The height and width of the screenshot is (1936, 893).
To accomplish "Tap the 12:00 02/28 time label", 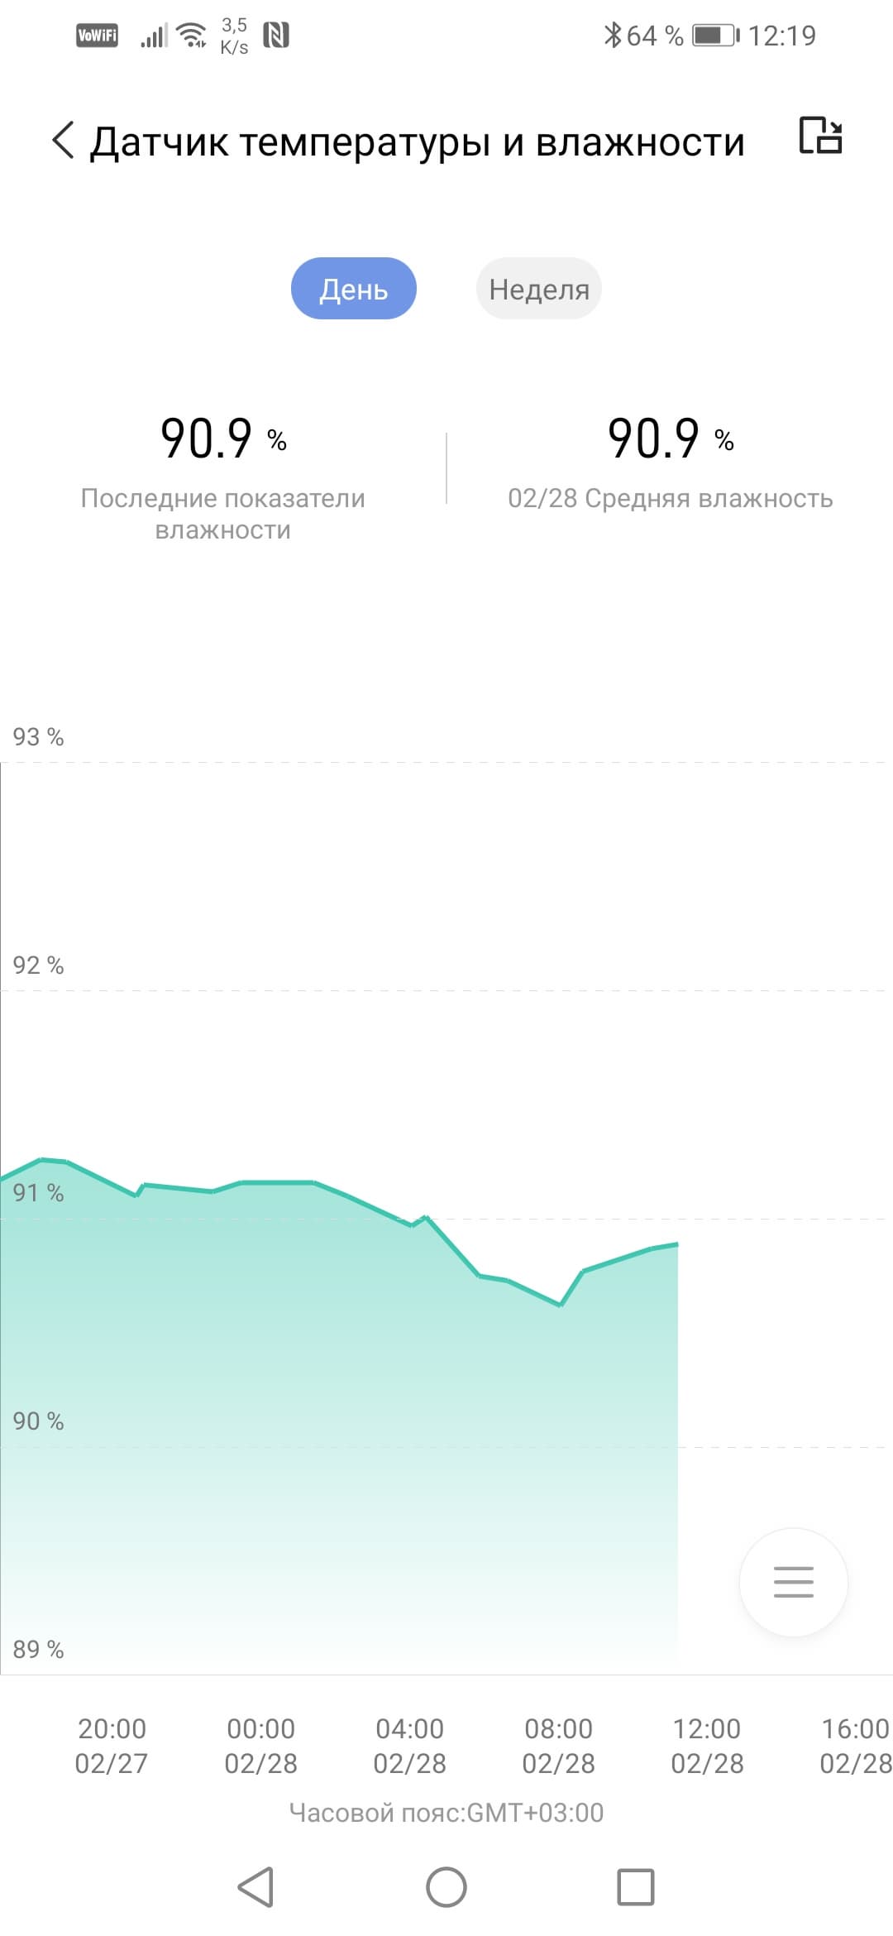I will [x=707, y=1746].
